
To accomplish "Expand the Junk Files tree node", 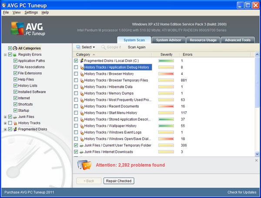I will click(x=5, y=117).
